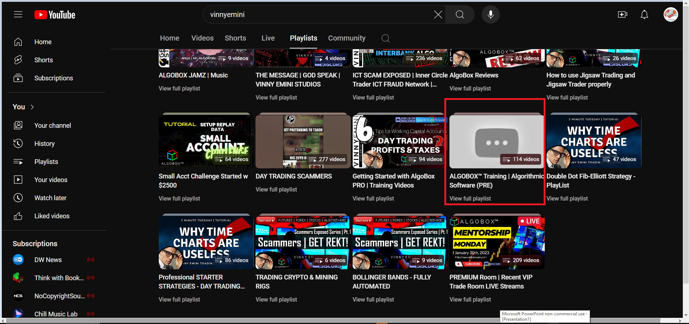689x324 pixels.
Task: Go to YouTube home via logo
Action: click(55, 15)
